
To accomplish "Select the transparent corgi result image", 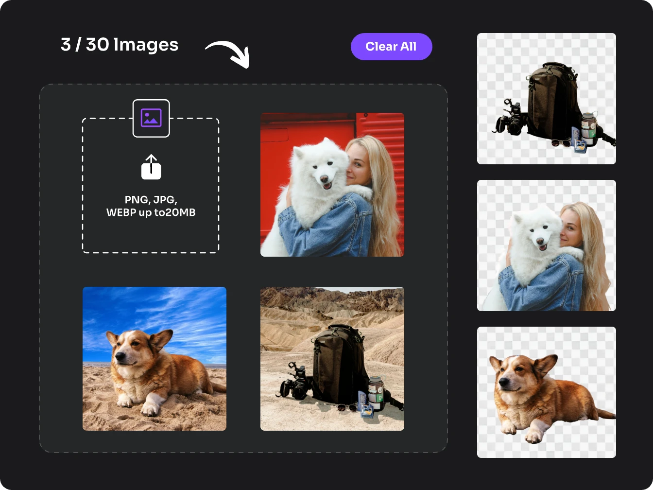I will [x=546, y=393].
